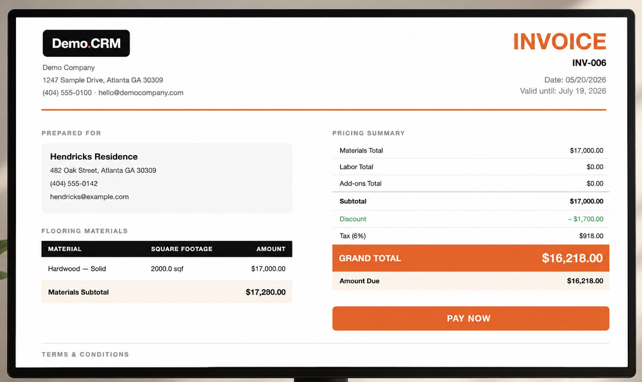Click Add-ons Total value $0.00

click(x=595, y=183)
